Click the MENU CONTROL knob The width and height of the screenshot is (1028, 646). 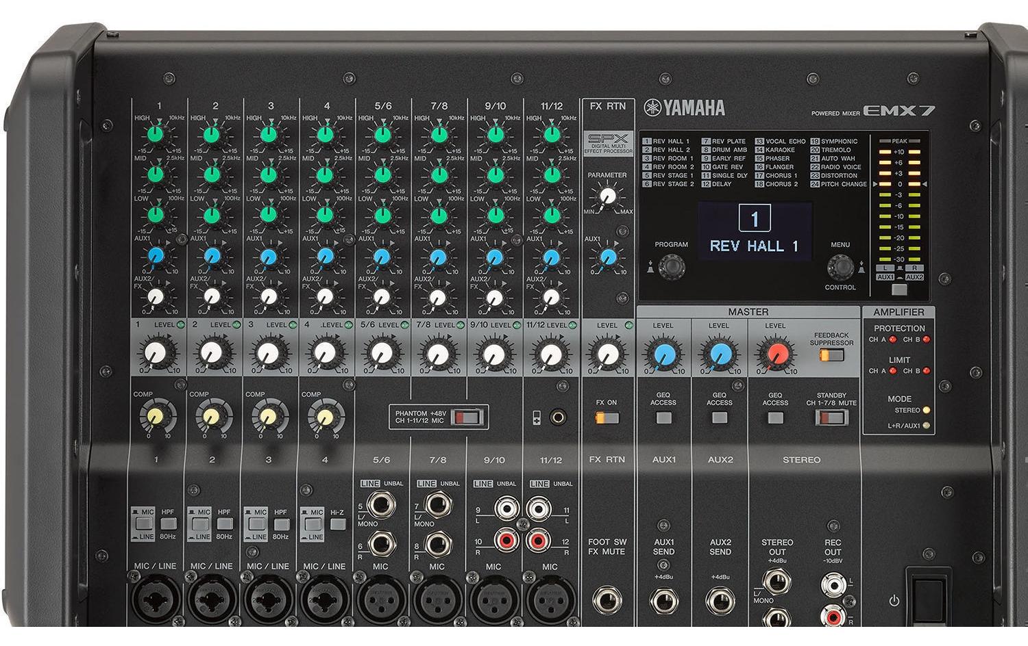click(840, 267)
